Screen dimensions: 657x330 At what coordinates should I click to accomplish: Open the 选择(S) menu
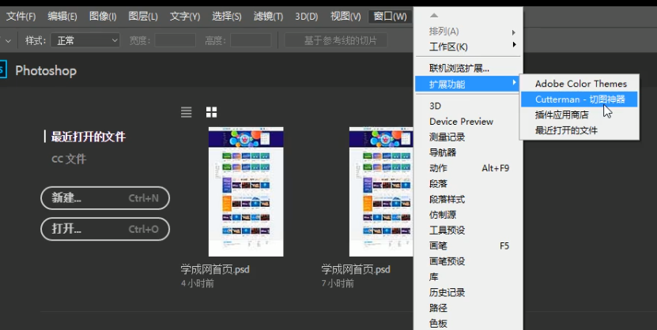point(226,17)
